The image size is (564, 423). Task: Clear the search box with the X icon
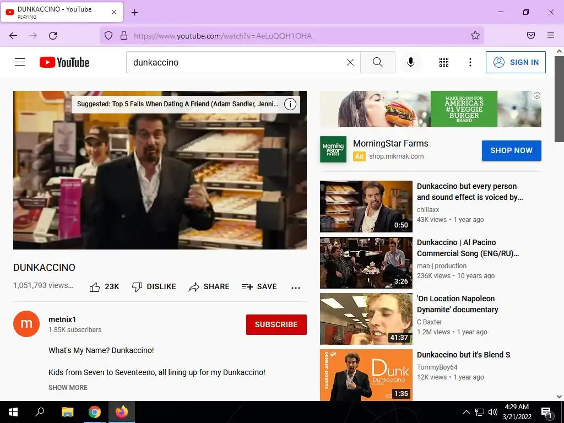point(350,62)
